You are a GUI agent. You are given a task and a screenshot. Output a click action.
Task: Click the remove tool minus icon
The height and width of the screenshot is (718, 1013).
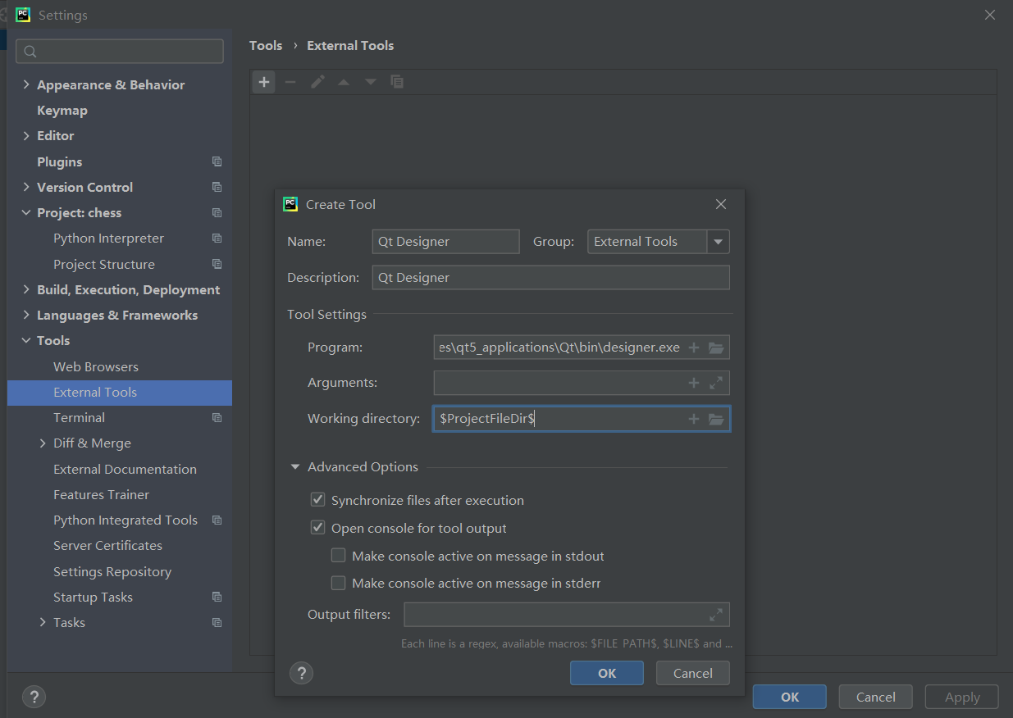click(x=290, y=81)
